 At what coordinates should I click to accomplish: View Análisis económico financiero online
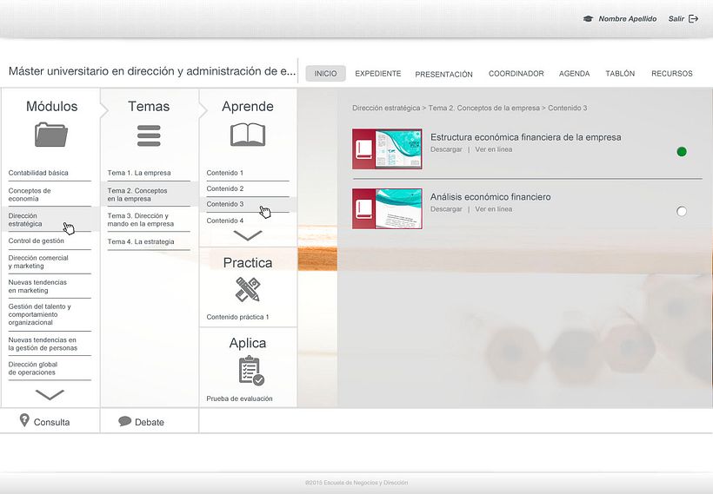click(x=493, y=209)
